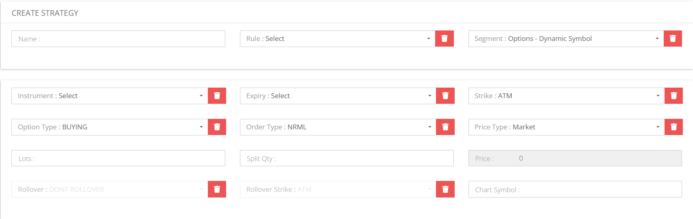Click the trash icon beside Price Type

click(x=673, y=127)
